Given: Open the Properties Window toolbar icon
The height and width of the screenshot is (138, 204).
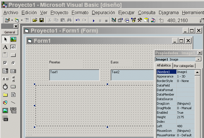Looking at the screenshot, I should [120, 20].
